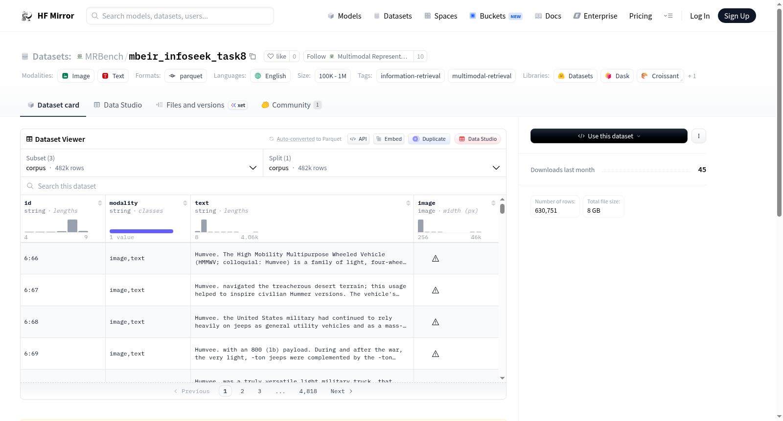Jump to last page 4,818

click(x=308, y=391)
